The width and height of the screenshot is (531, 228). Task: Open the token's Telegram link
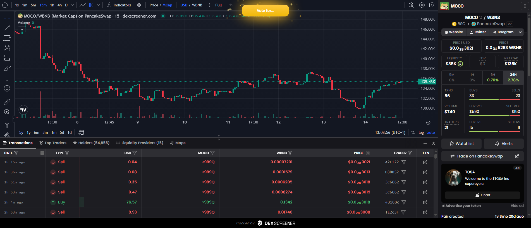503,32
